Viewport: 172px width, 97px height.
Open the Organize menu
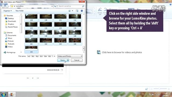7,11
